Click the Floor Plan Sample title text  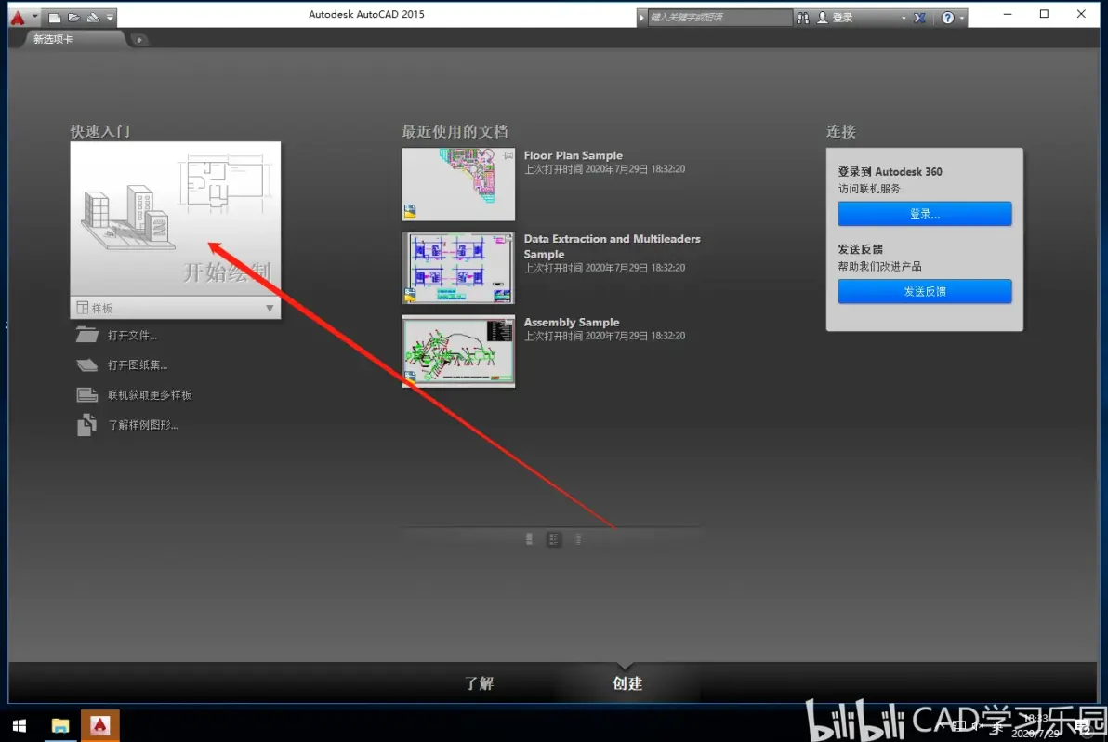point(574,155)
